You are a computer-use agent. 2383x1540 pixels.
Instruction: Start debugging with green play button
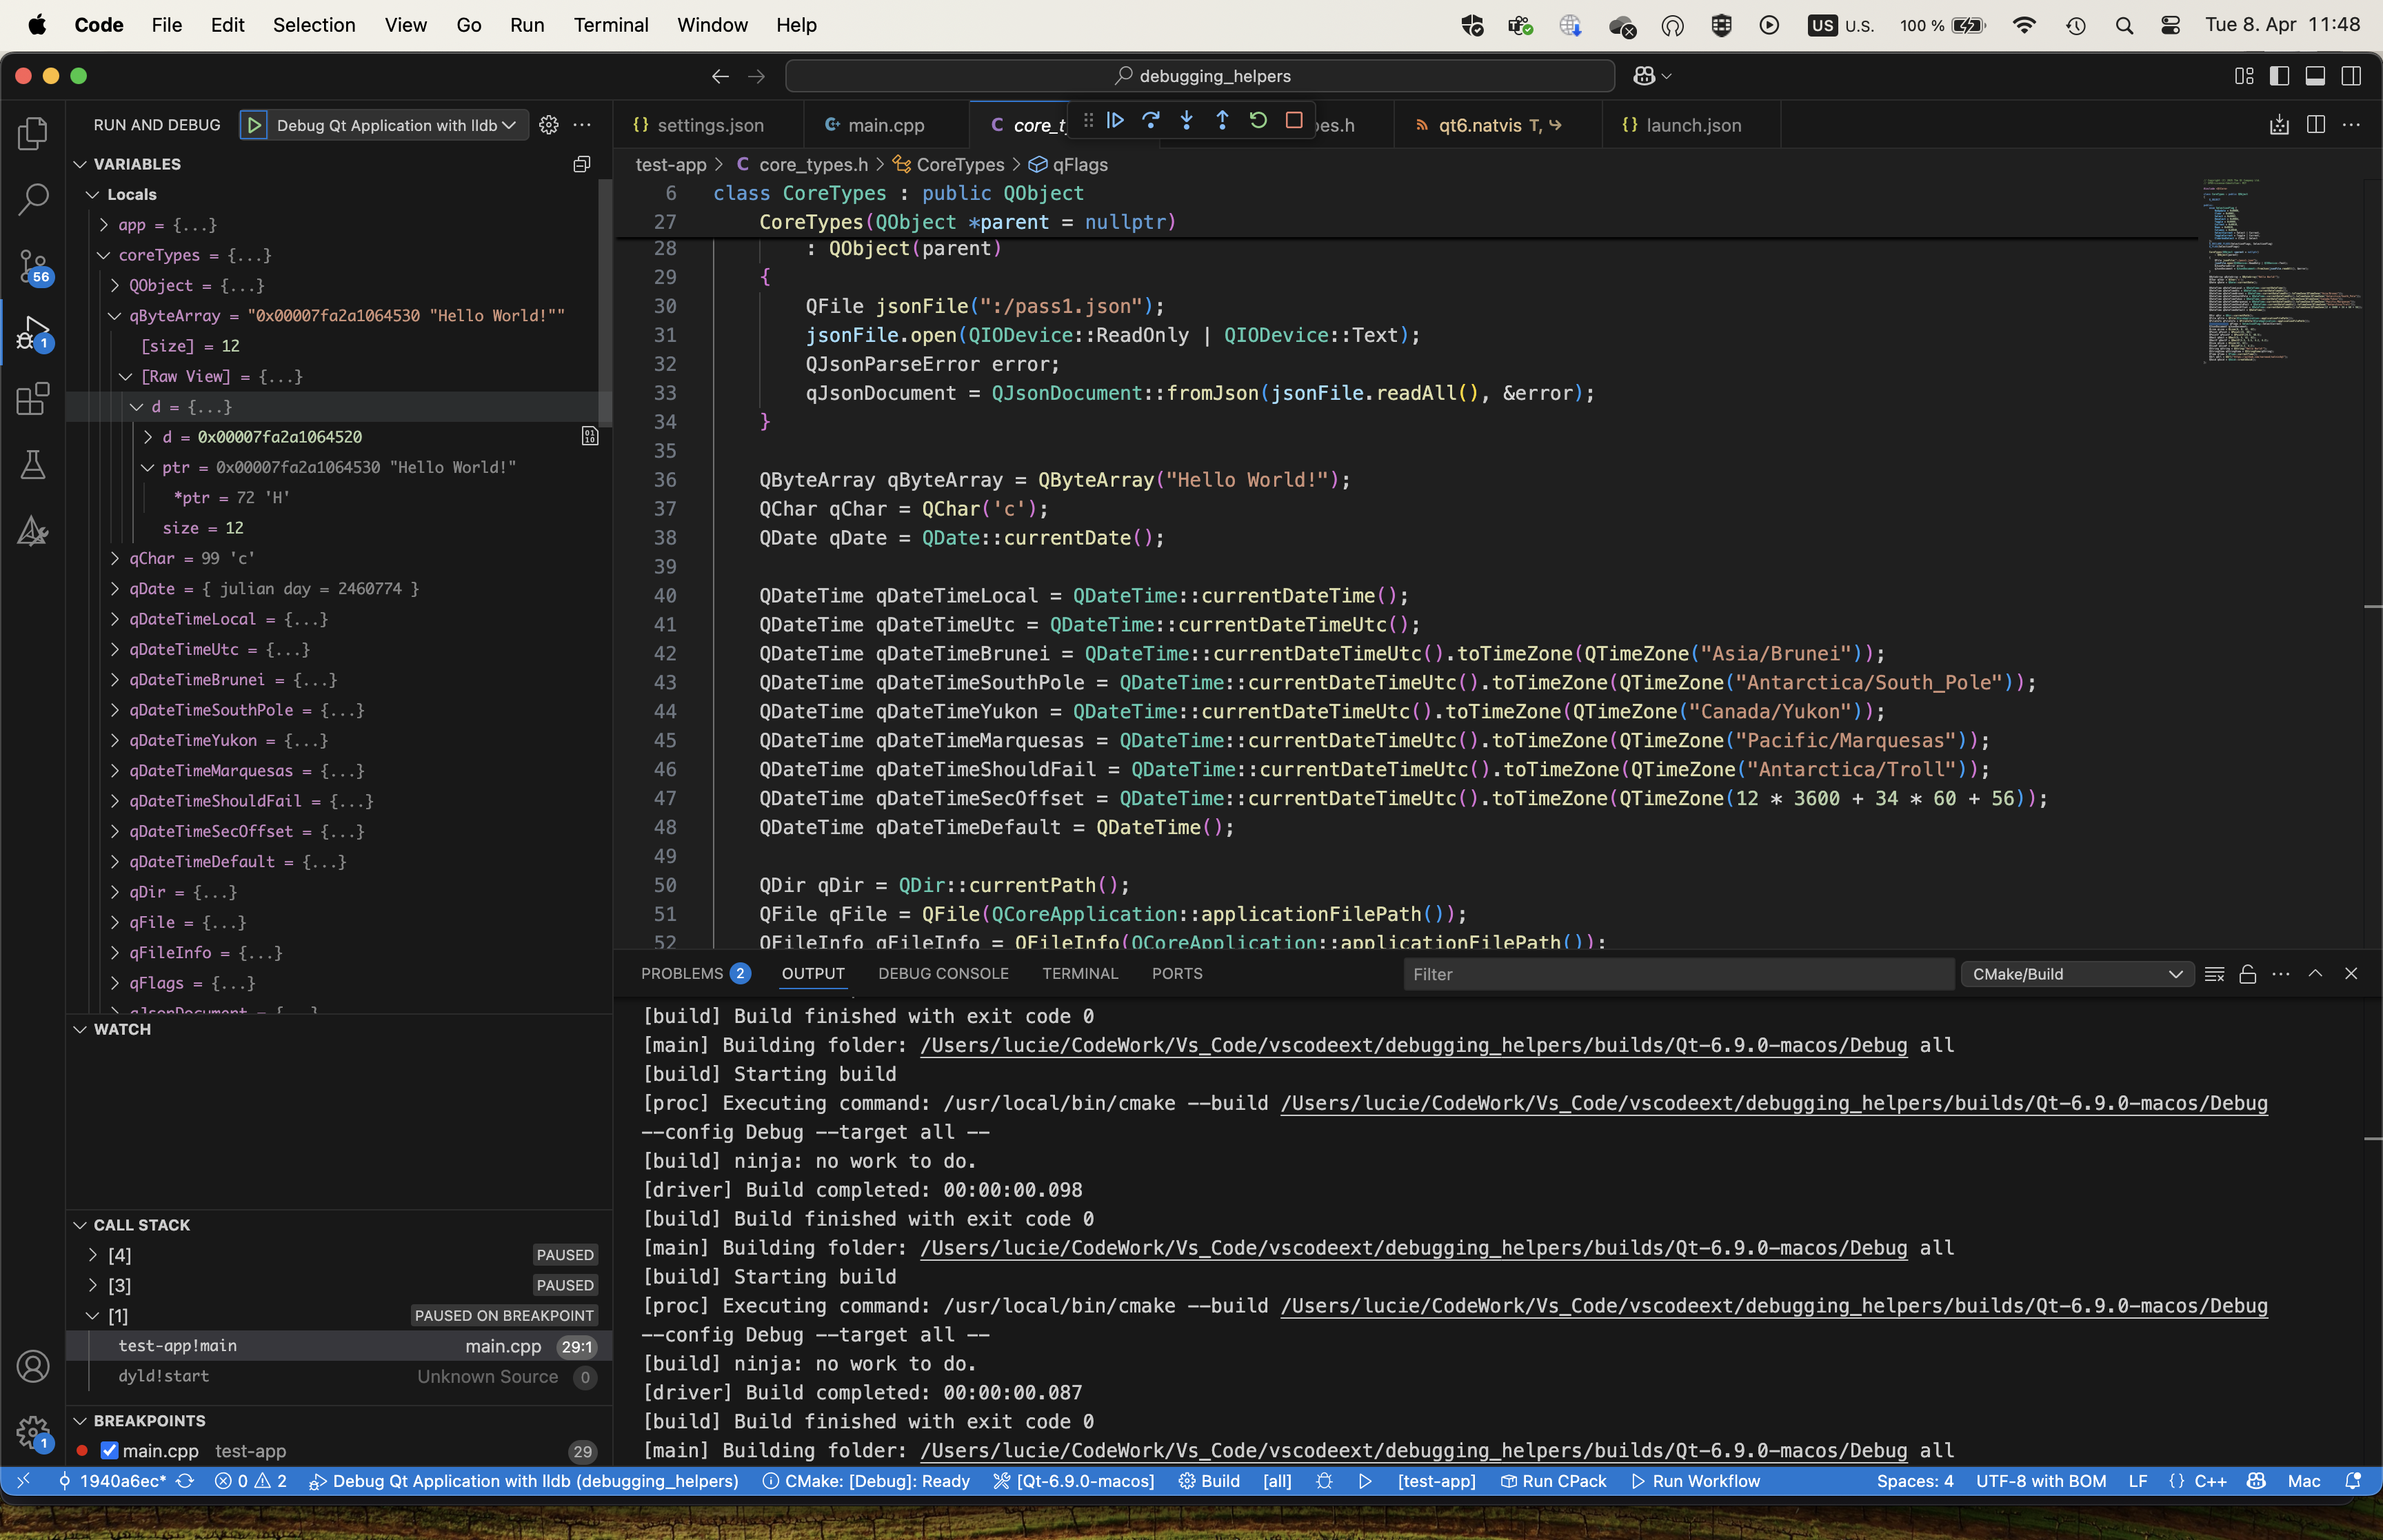tap(254, 125)
